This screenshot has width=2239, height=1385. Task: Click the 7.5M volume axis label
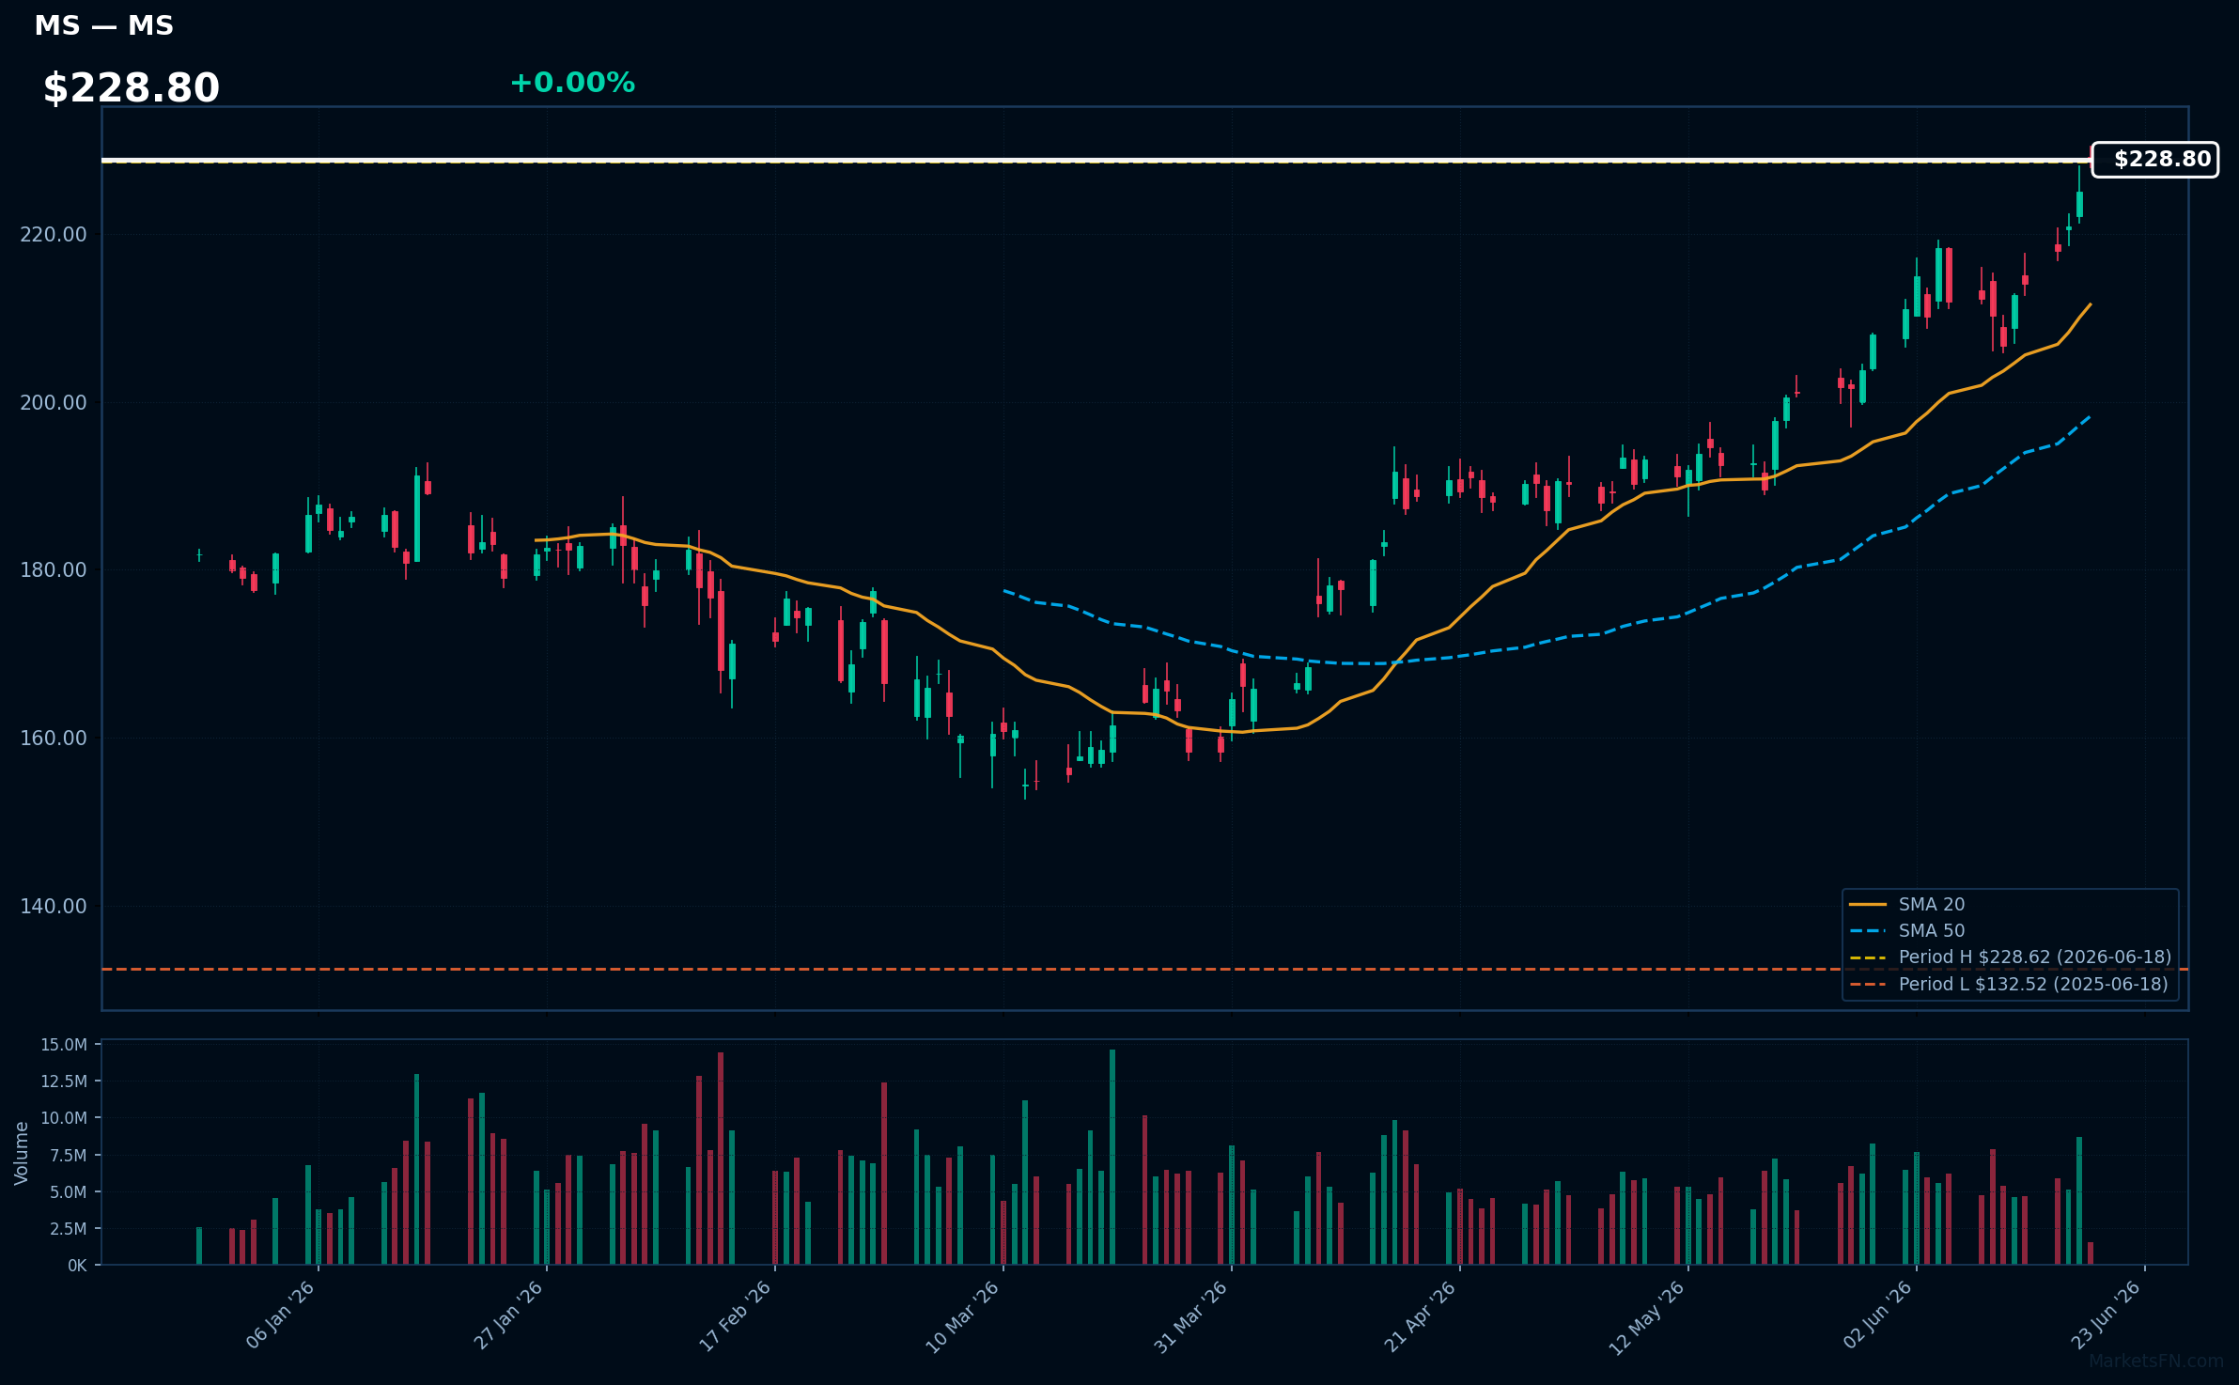pos(68,1155)
